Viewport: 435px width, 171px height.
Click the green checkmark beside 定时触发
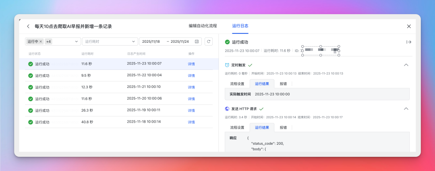pyautogui.click(x=250, y=65)
